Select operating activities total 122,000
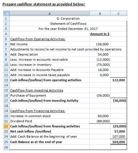This screenshot has height=153, width=138. pyautogui.click(x=119, y=80)
